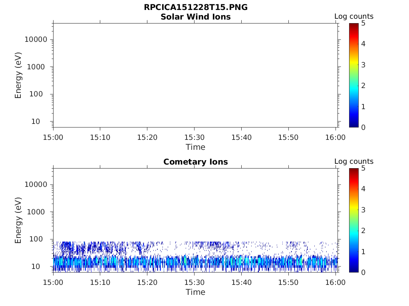This screenshot has height=306, width=409.
Task: Click the 15:40 tick label on the top plot
Action: [x=242, y=137]
